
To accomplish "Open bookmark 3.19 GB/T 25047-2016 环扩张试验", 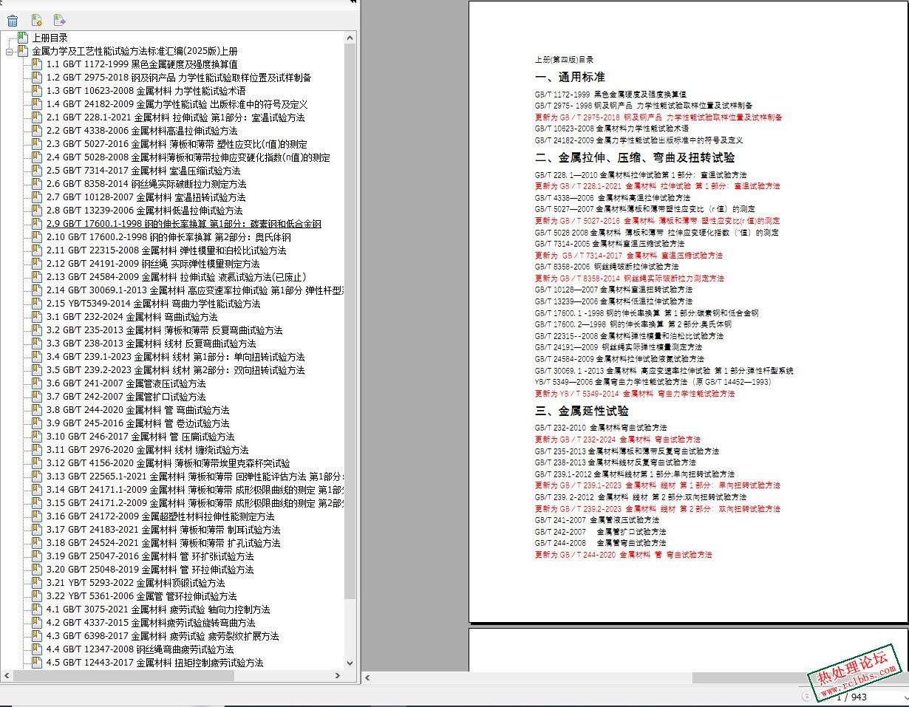I will (x=149, y=556).
